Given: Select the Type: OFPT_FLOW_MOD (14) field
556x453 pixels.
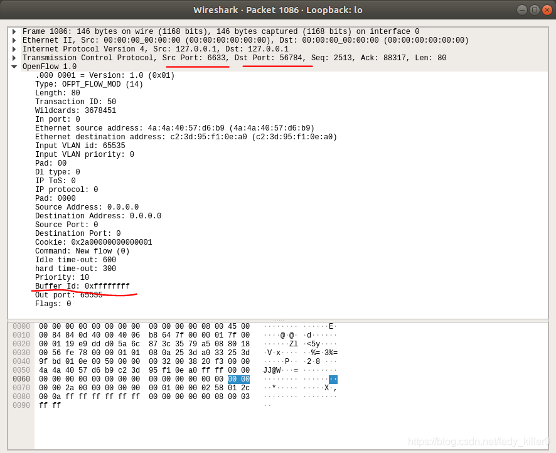Looking at the screenshot, I should [x=89, y=84].
